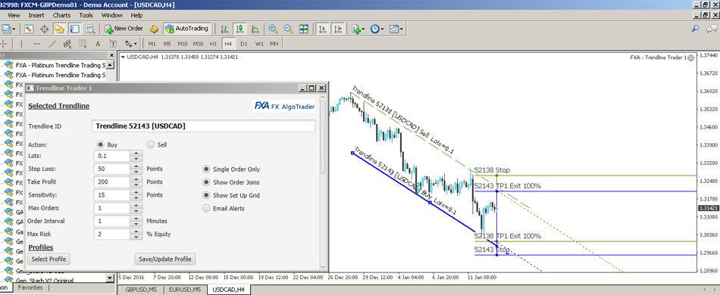Click the Sensitivity points input field
The width and height of the screenshot is (720, 295).
(x=112, y=195)
